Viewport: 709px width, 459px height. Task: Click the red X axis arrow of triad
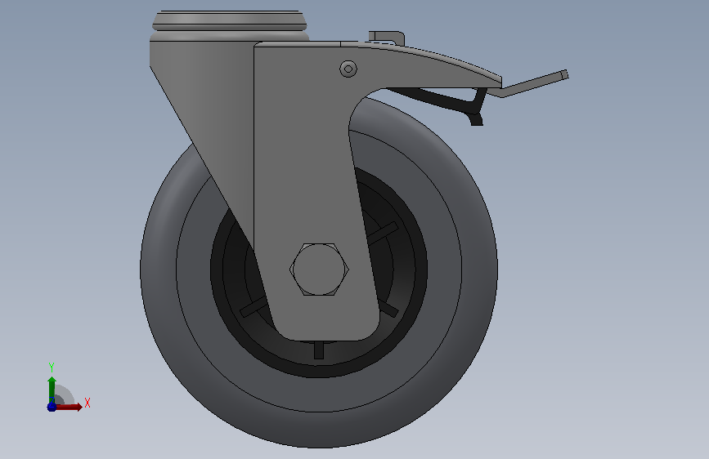69,407
